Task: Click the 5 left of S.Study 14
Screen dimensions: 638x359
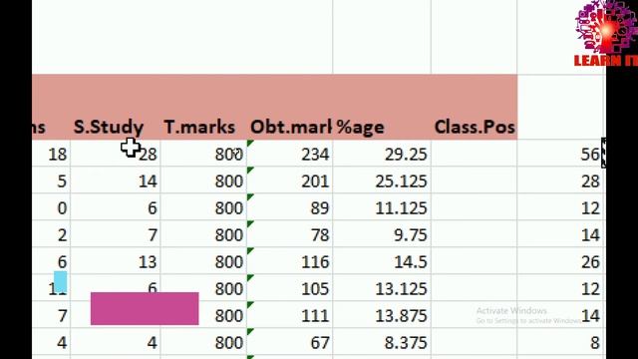Action: click(51, 180)
